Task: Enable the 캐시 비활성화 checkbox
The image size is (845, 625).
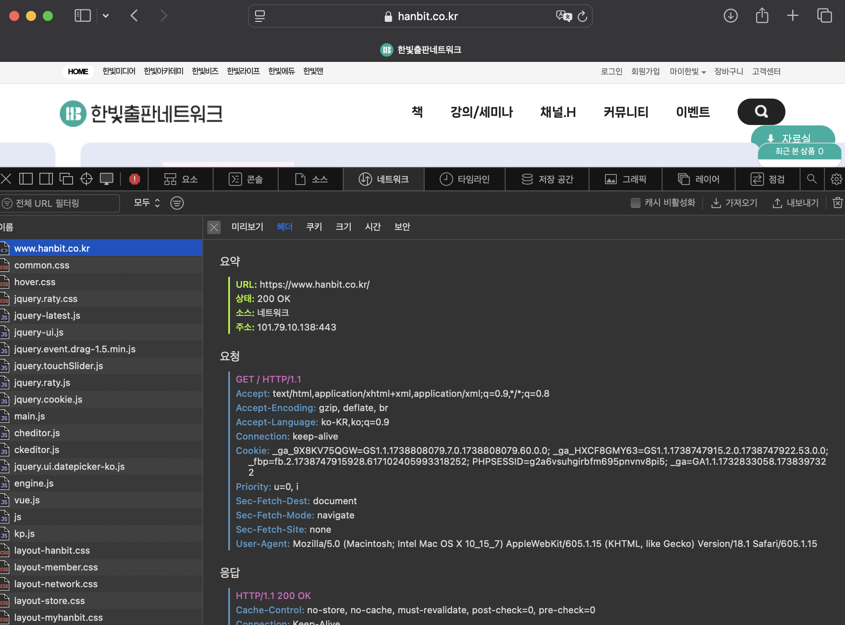Action: (636, 203)
